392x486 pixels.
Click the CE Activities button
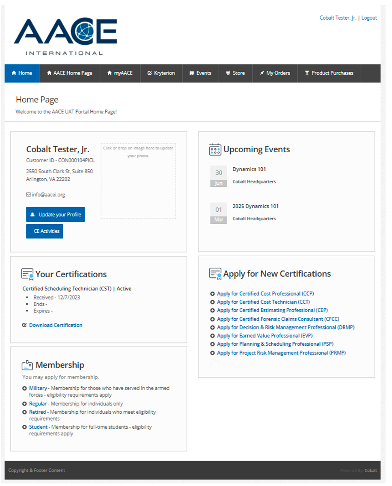(x=45, y=231)
